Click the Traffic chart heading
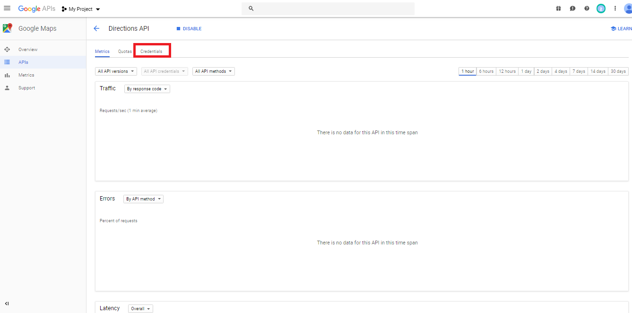This screenshot has width=632, height=313. (x=108, y=88)
